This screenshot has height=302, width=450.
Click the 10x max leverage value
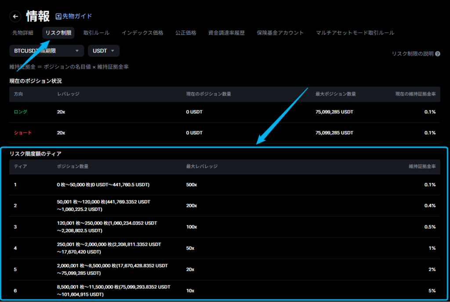click(x=190, y=291)
